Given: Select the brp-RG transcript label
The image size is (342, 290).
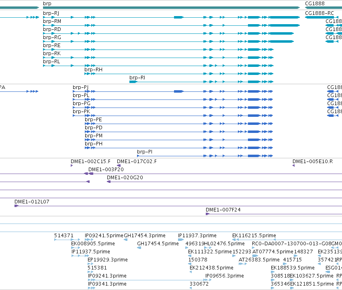Looking at the screenshot, I should [x=52, y=37].
